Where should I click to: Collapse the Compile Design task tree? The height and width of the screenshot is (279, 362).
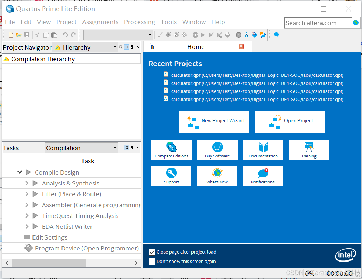click(20, 172)
